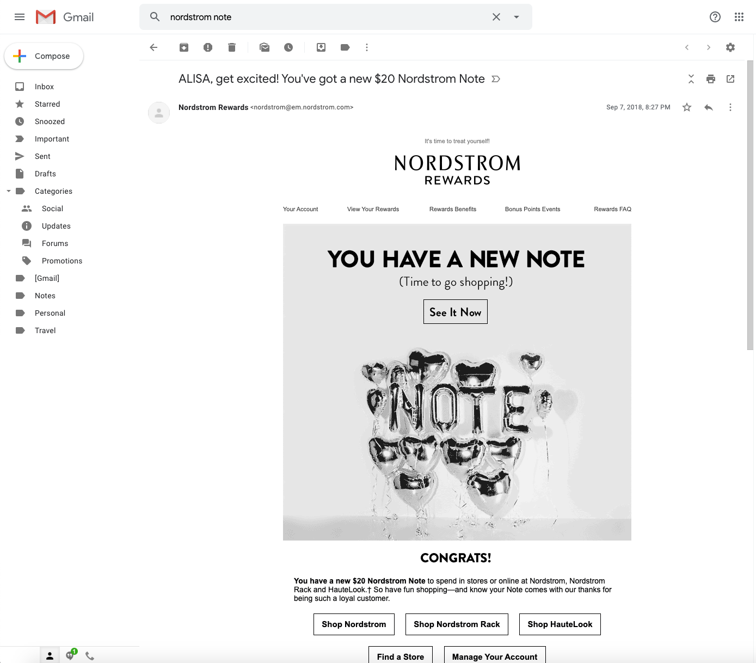Print this email
This screenshot has width=756, height=663.
tap(711, 79)
